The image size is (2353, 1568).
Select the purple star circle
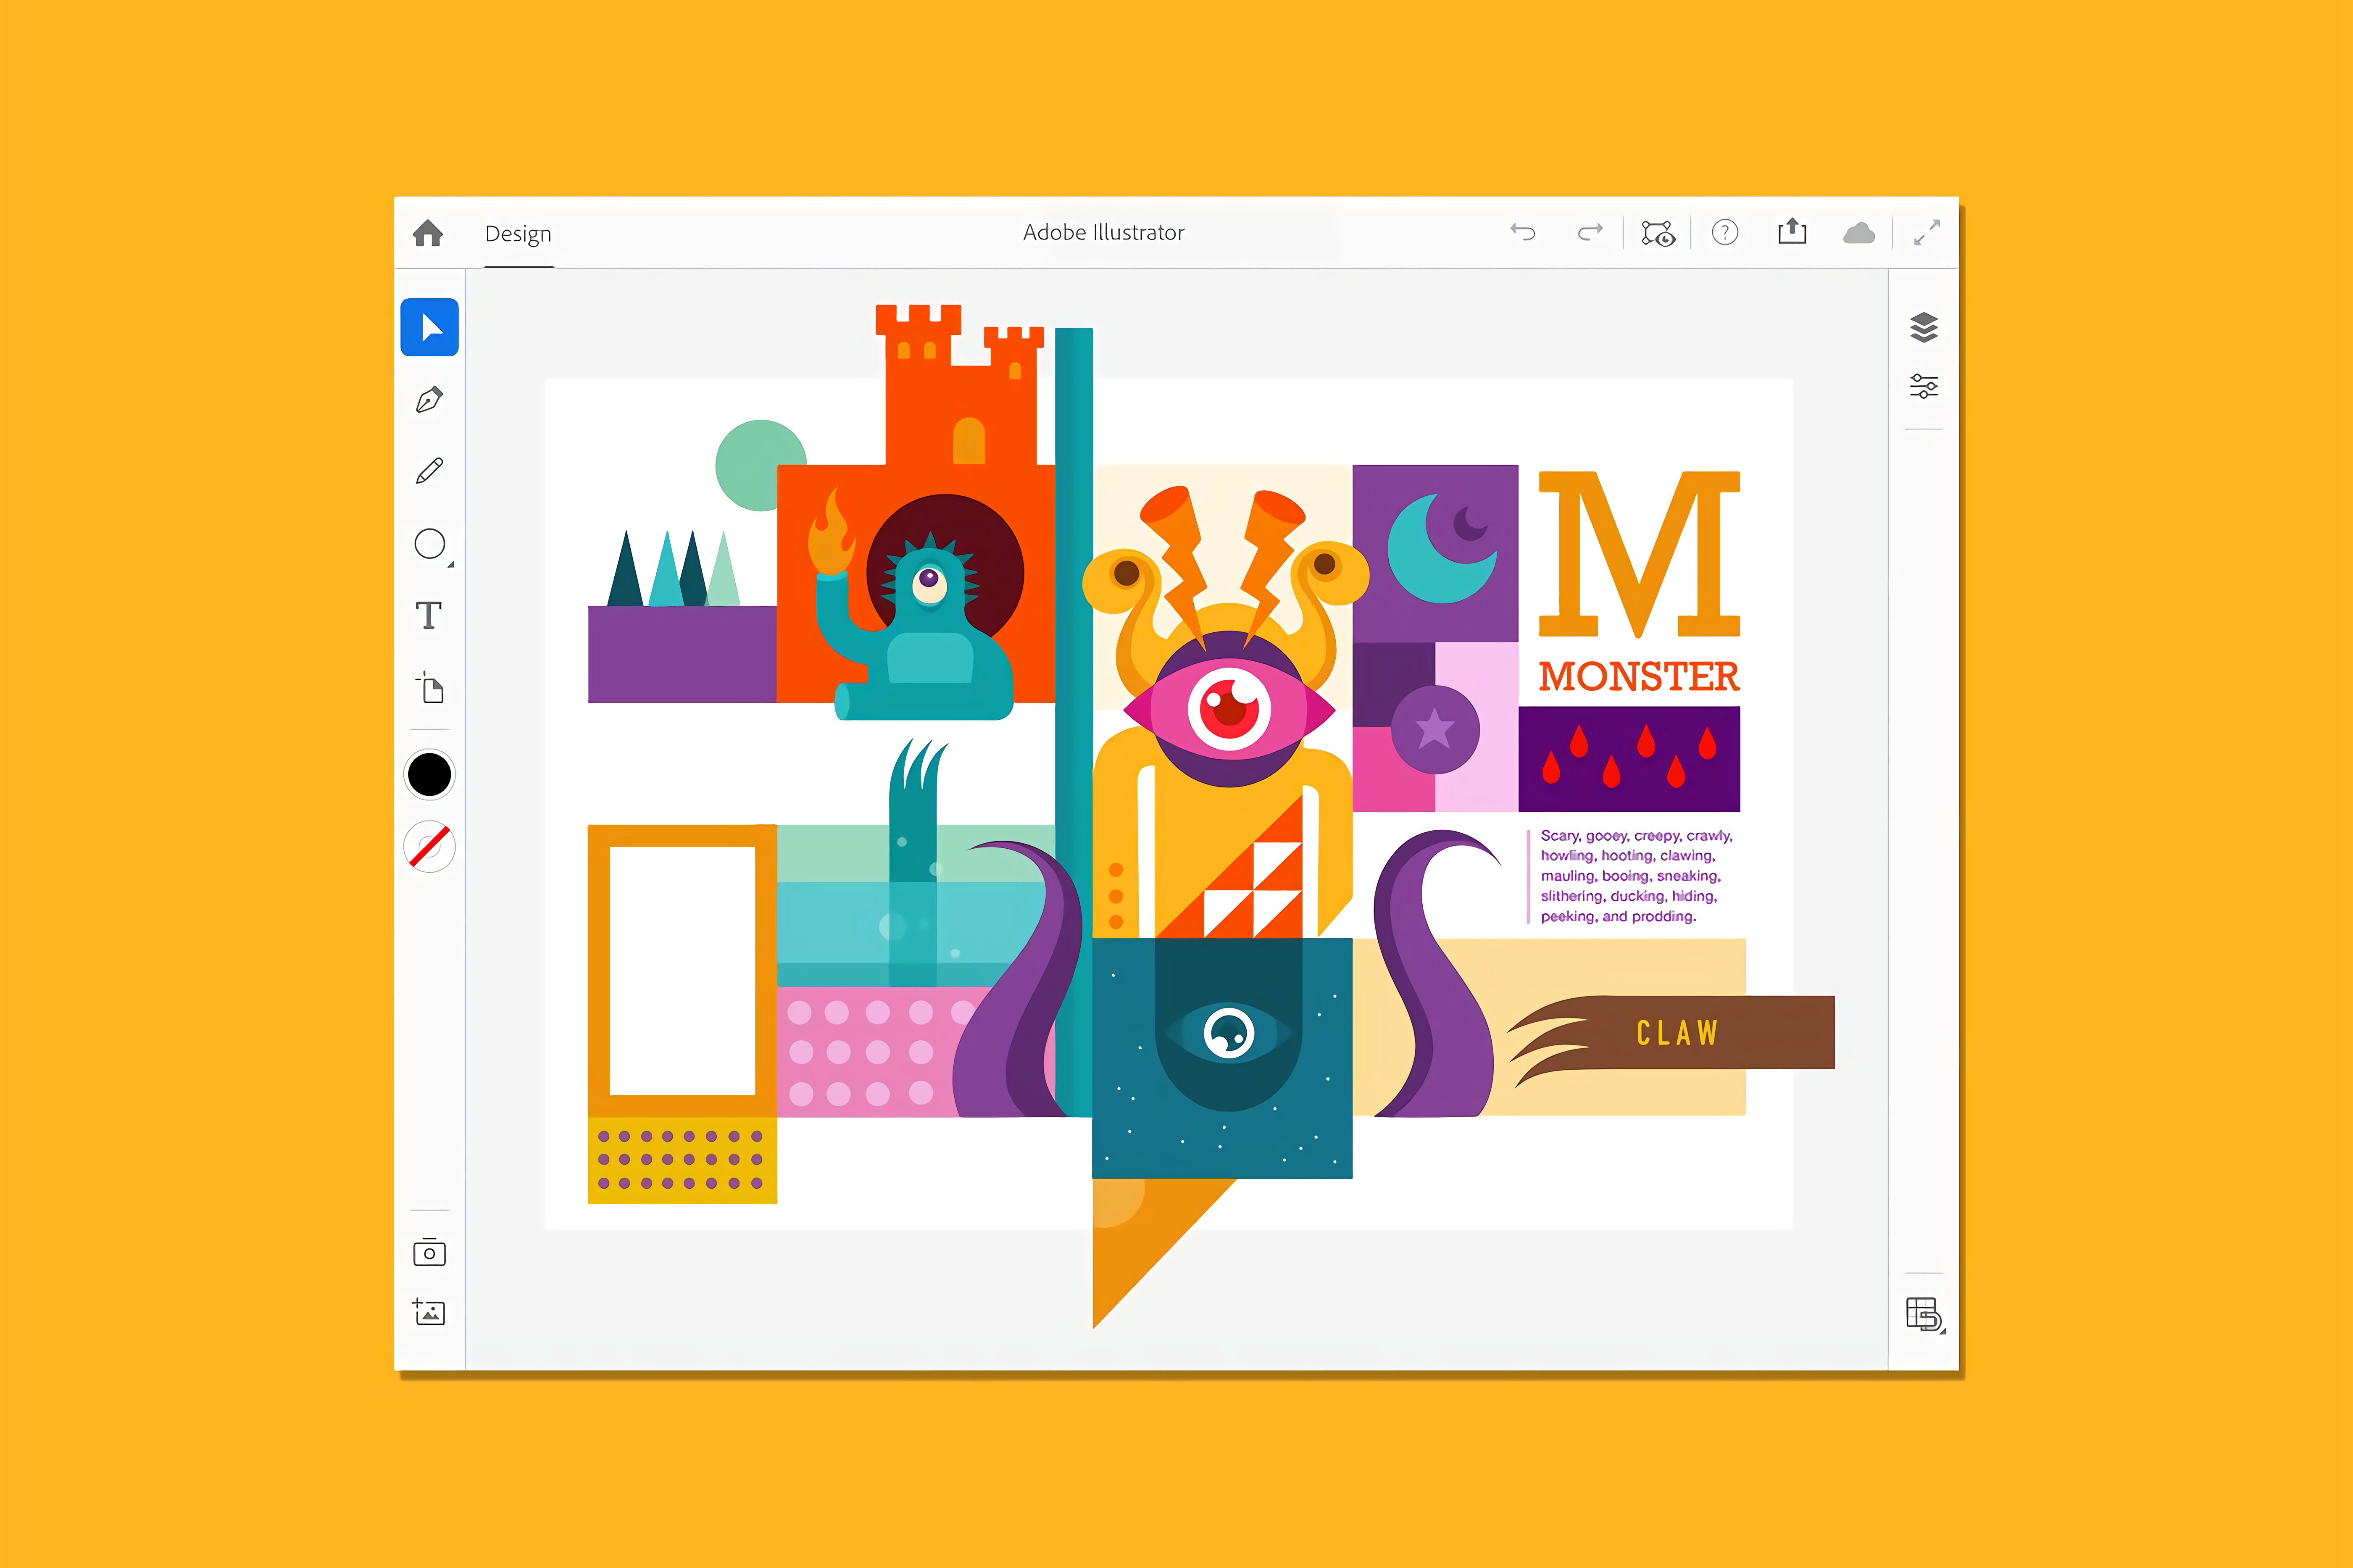(x=1435, y=729)
